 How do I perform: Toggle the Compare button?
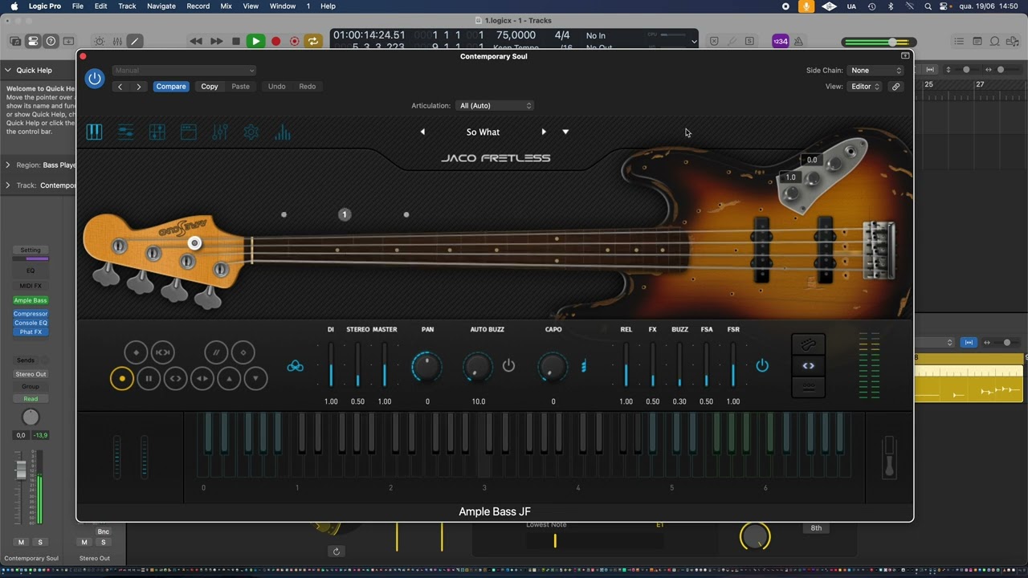pyautogui.click(x=171, y=87)
